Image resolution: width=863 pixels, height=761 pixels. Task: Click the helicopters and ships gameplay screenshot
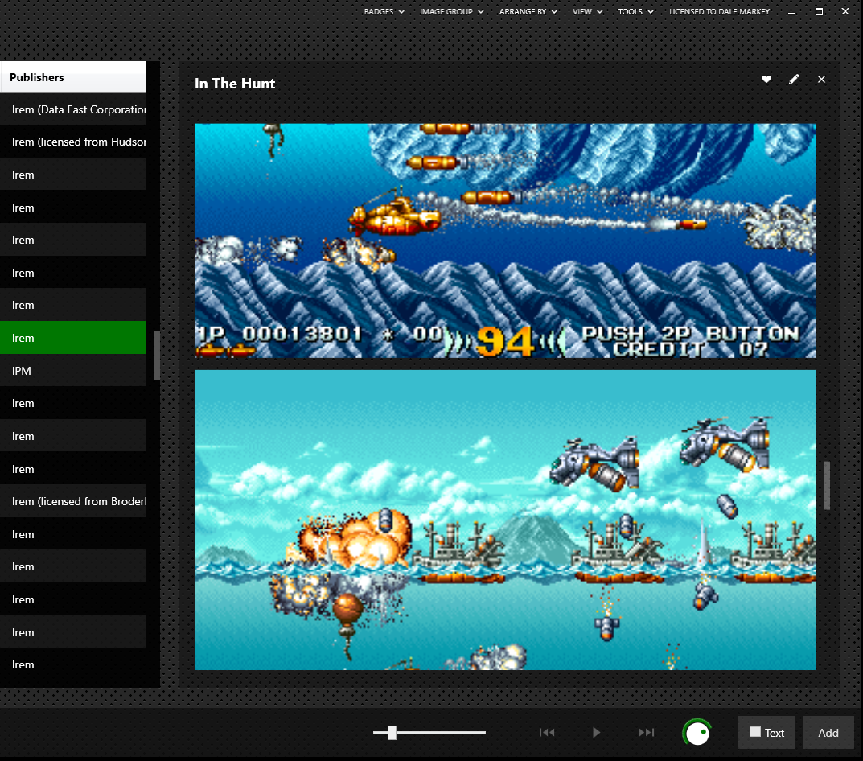click(505, 520)
